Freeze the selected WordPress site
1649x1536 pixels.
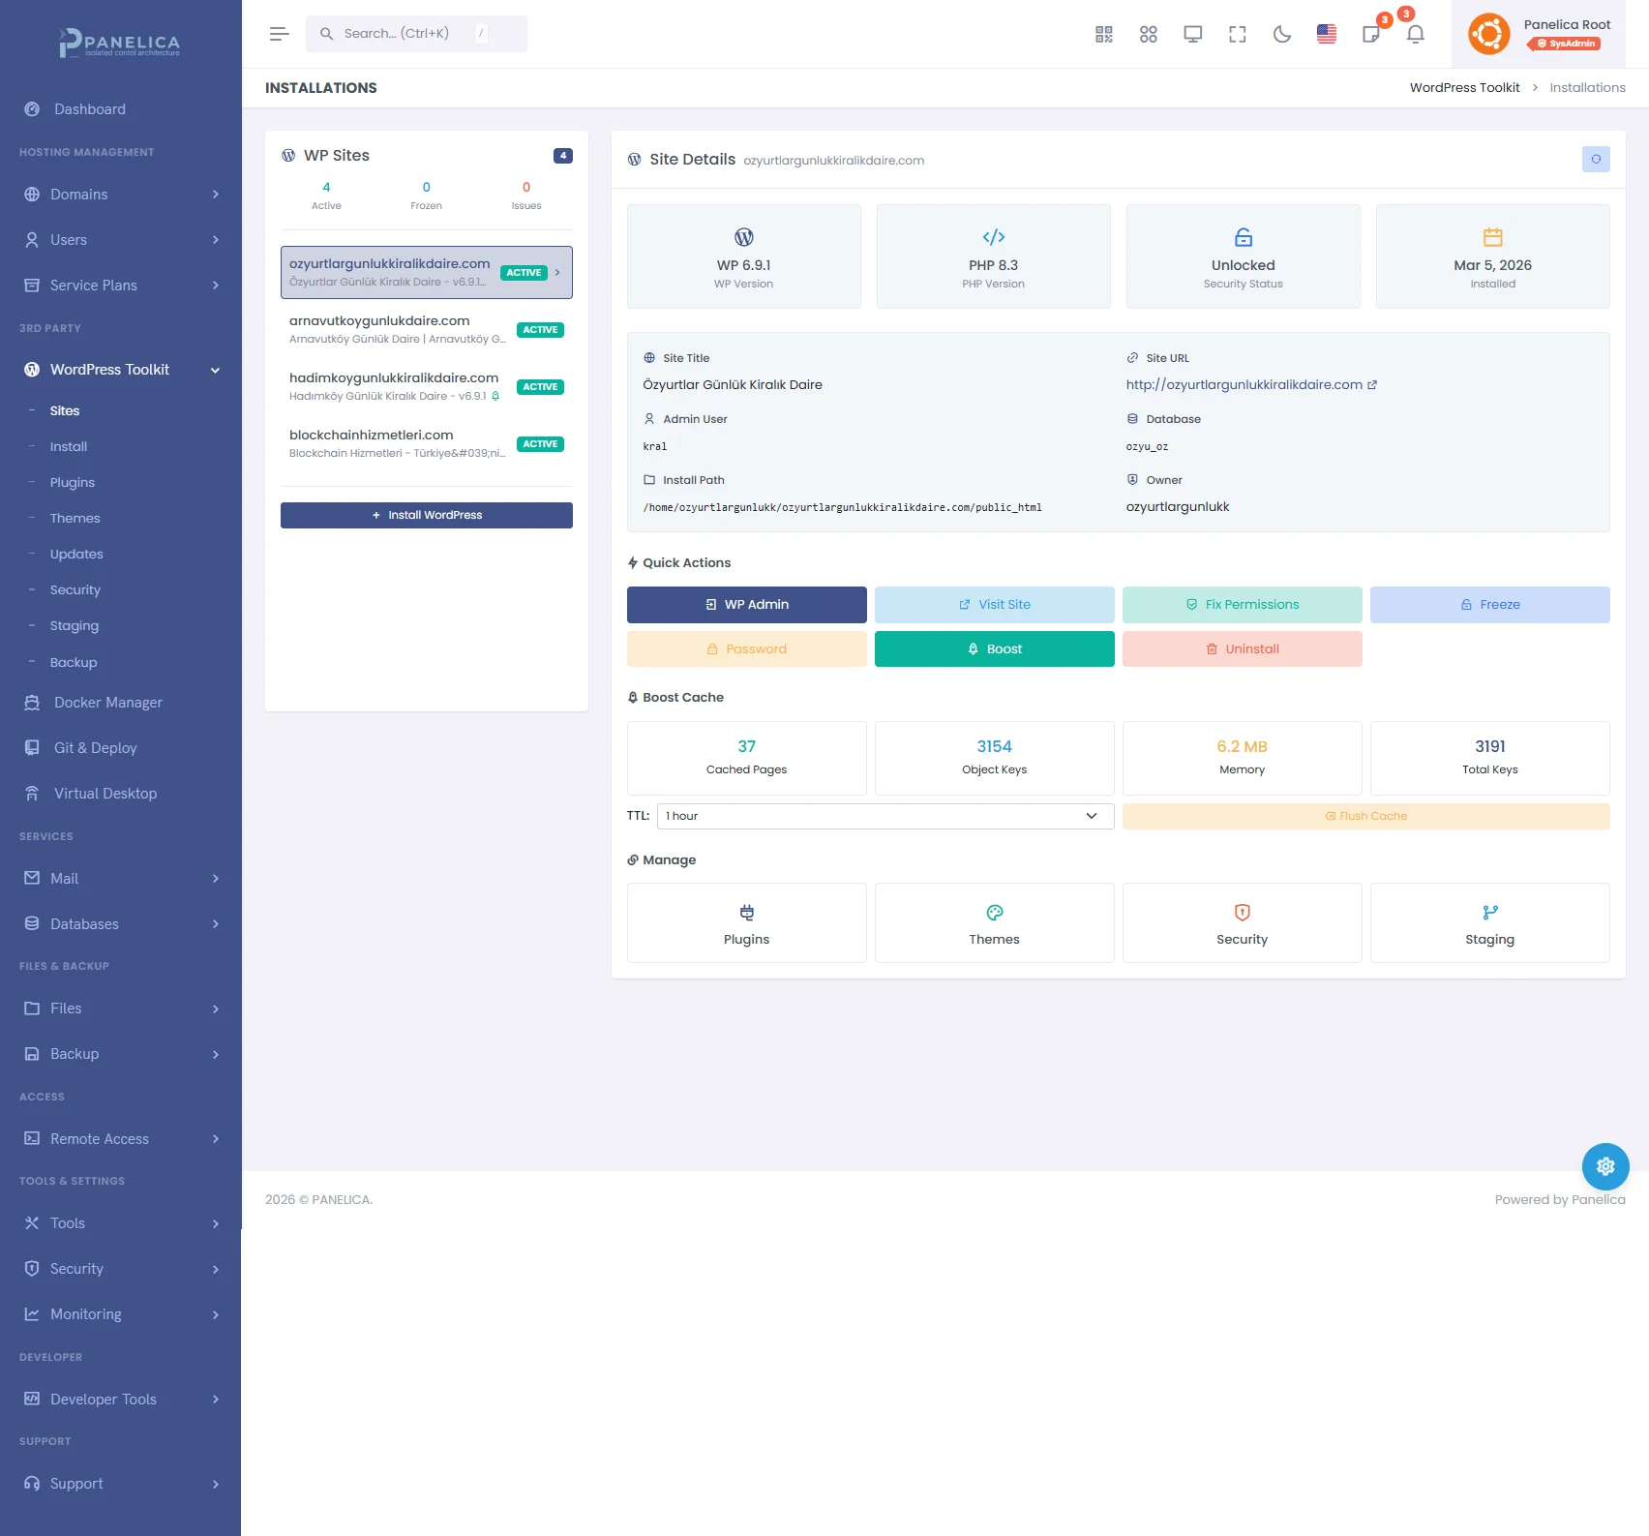click(x=1489, y=605)
